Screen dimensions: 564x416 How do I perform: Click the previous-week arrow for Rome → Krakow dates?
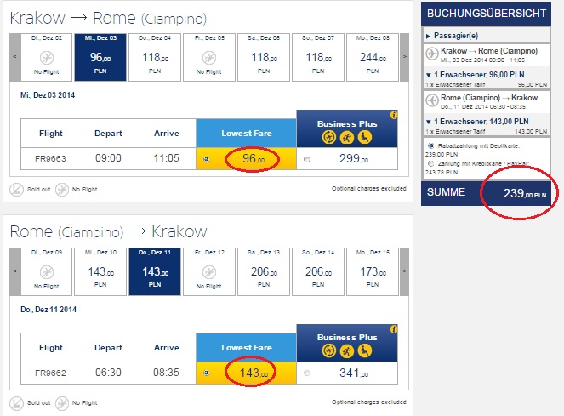point(14,271)
